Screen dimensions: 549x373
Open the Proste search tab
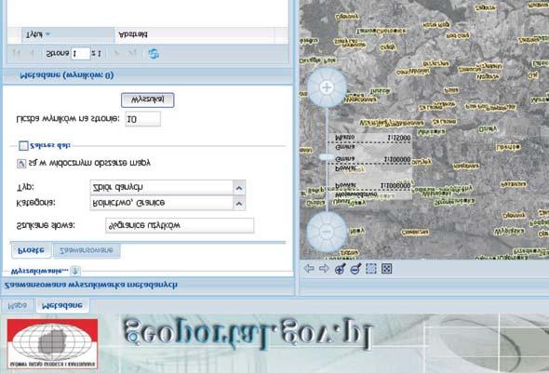[31, 250]
